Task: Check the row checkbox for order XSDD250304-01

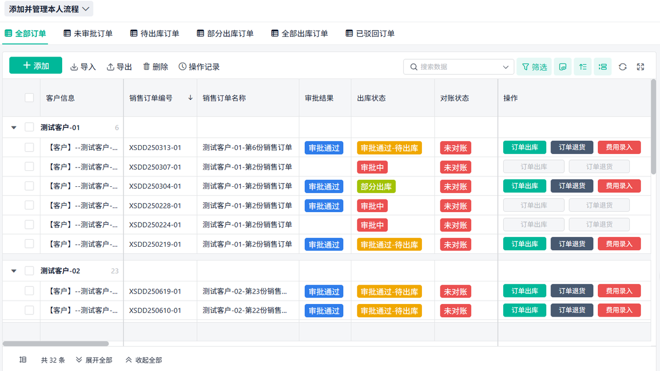Action: pos(29,186)
